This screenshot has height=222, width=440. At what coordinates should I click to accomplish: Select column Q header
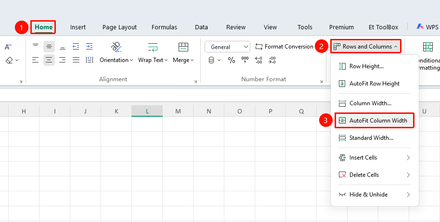click(301, 111)
